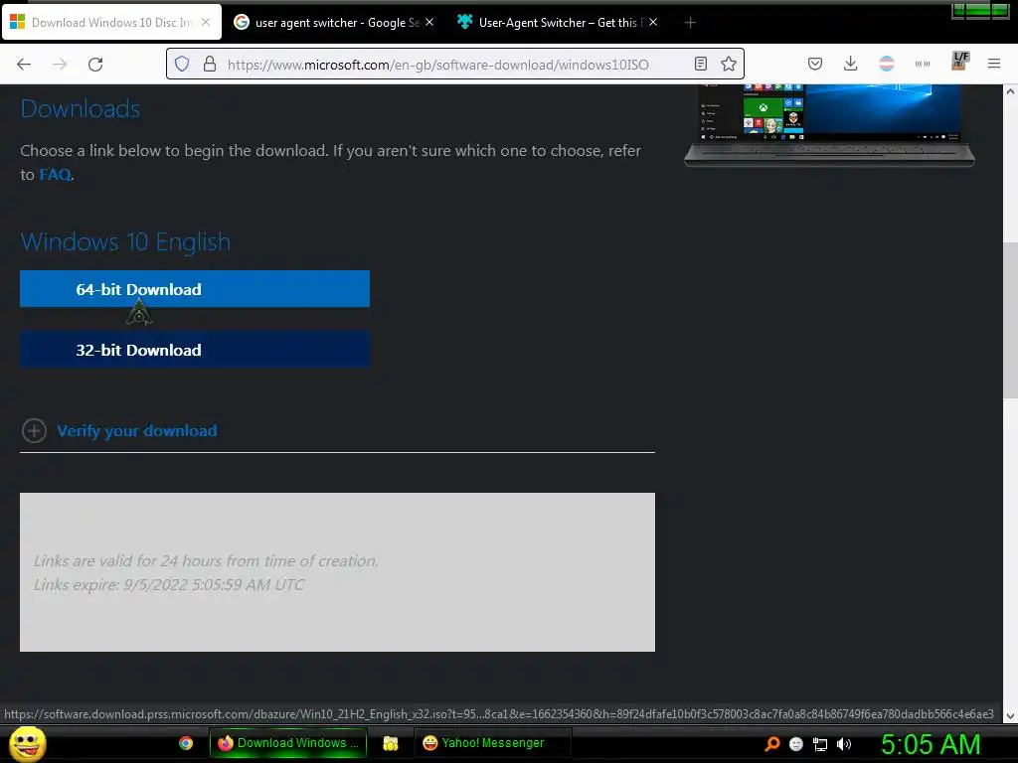1018x763 pixels.
Task: Open the file manager taskbar icon
Action: pyautogui.click(x=390, y=743)
